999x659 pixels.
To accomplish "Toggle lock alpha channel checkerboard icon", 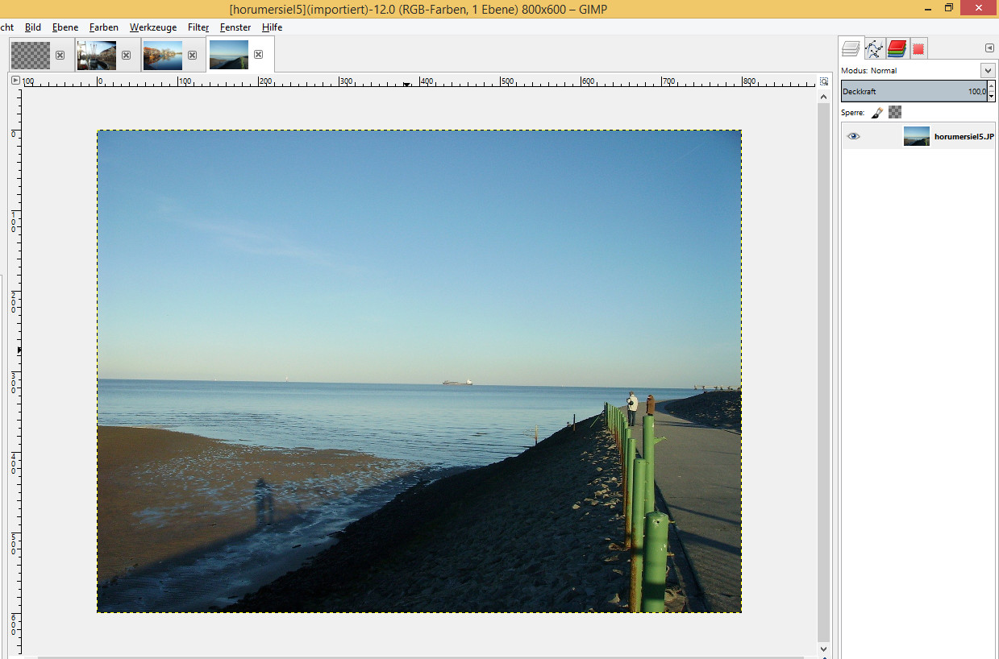I will coord(895,113).
